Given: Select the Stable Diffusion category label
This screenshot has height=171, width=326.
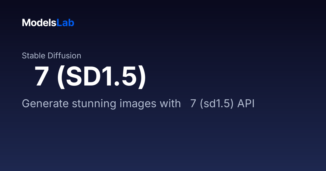Looking at the screenshot, I should tap(52, 56).
